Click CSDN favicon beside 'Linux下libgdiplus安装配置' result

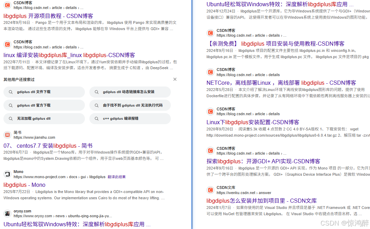coord(210,111)
